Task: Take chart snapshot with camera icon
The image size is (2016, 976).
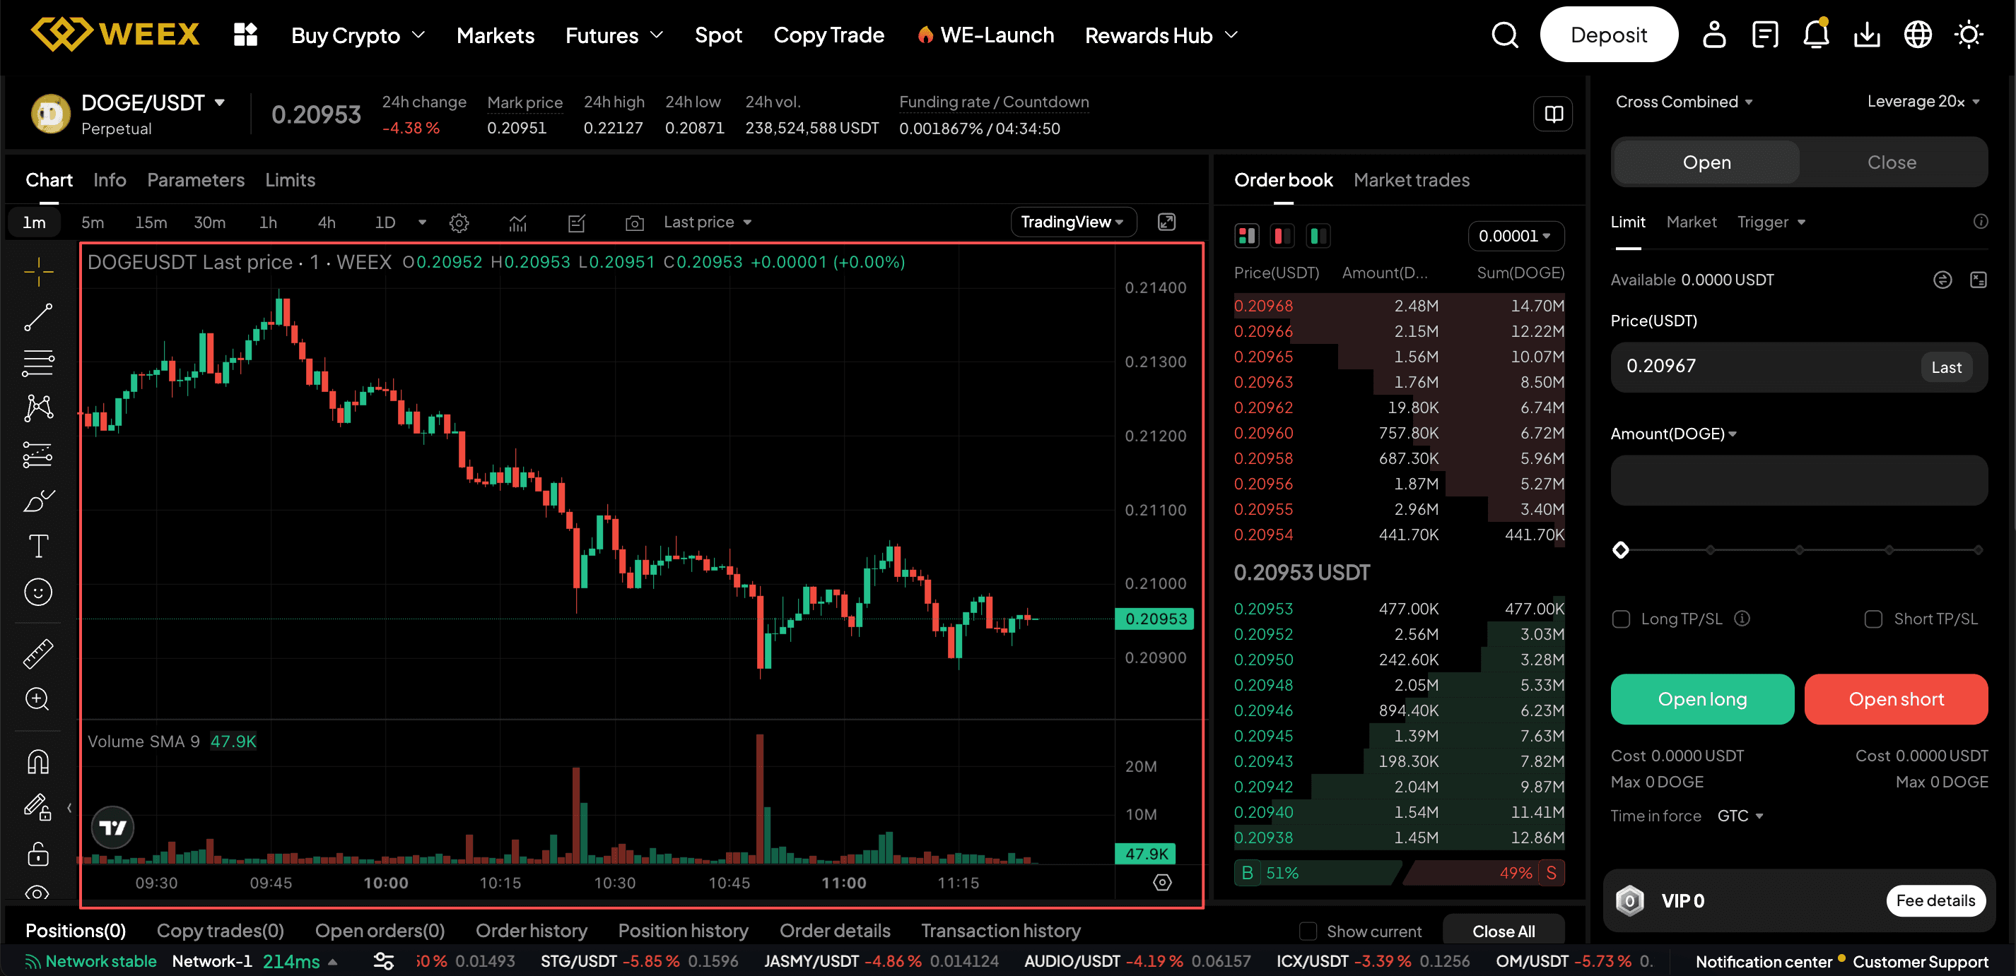Action: coord(635,223)
